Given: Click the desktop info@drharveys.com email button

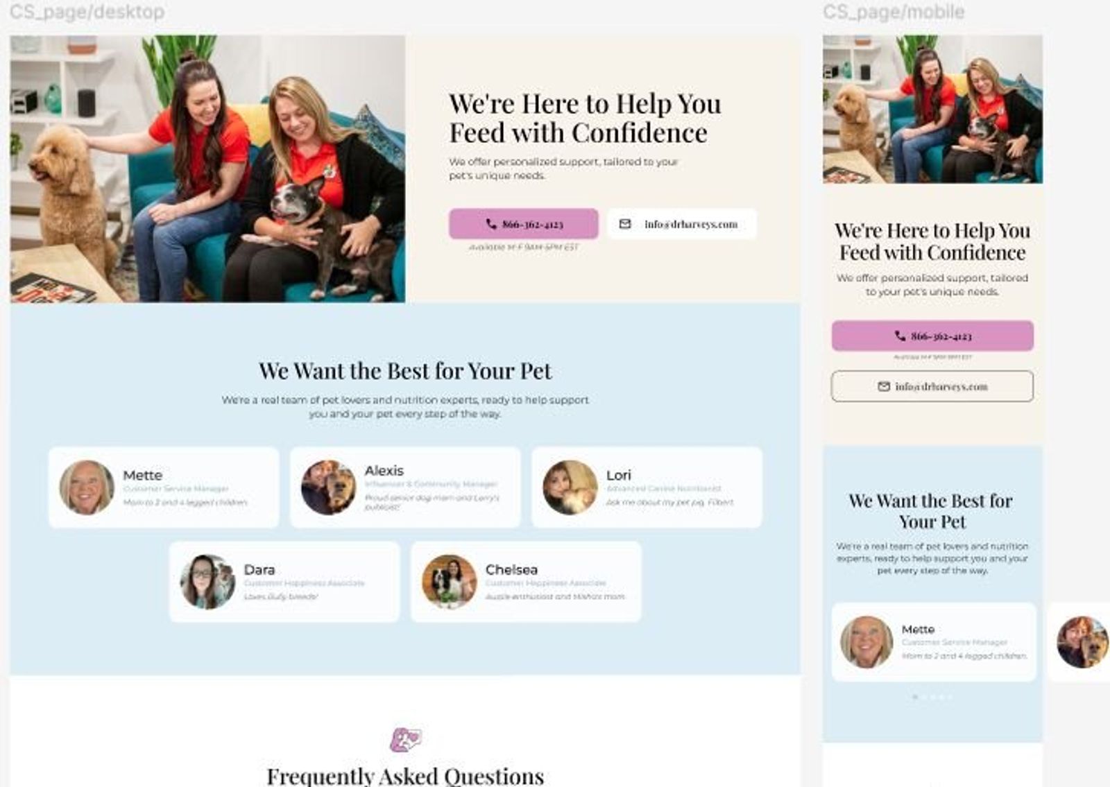Looking at the screenshot, I should point(682,224).
